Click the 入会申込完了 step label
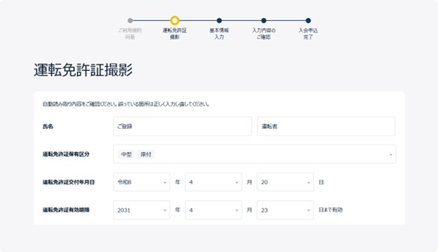This screenshot has width=438, height=252. point(308,34)
